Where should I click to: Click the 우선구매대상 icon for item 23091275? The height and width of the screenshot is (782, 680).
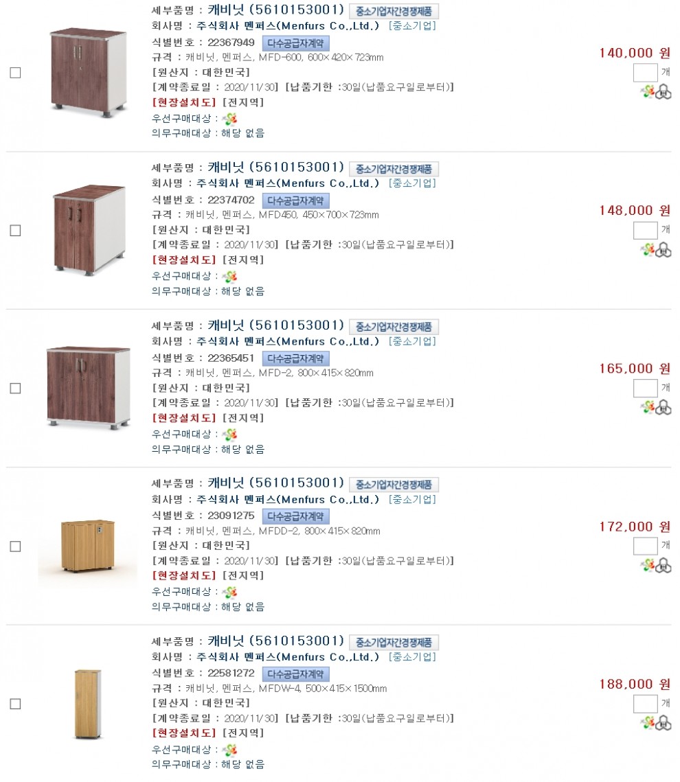[x=229, y=592]
